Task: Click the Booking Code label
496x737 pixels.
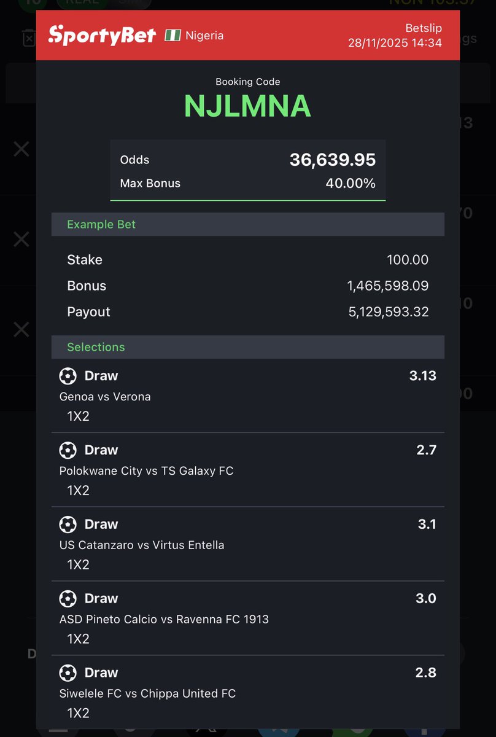Action: click(248, 82)
